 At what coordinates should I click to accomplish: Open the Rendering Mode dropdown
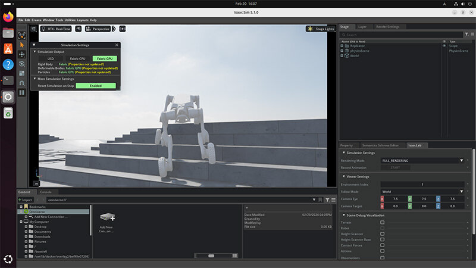[x=422, y=160]
